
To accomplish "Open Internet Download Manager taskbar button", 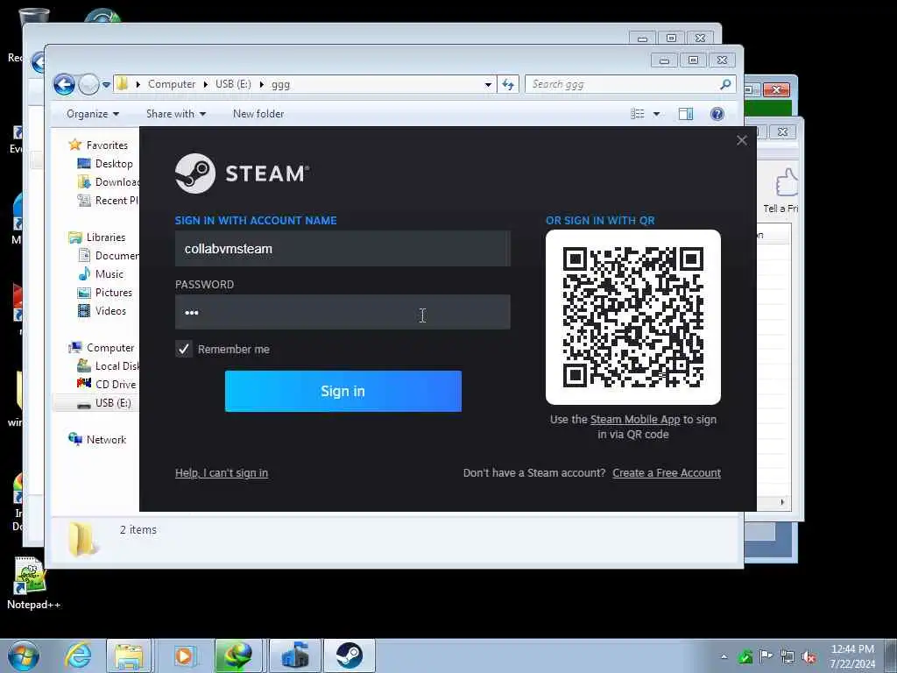I will (x=238, y=655).
